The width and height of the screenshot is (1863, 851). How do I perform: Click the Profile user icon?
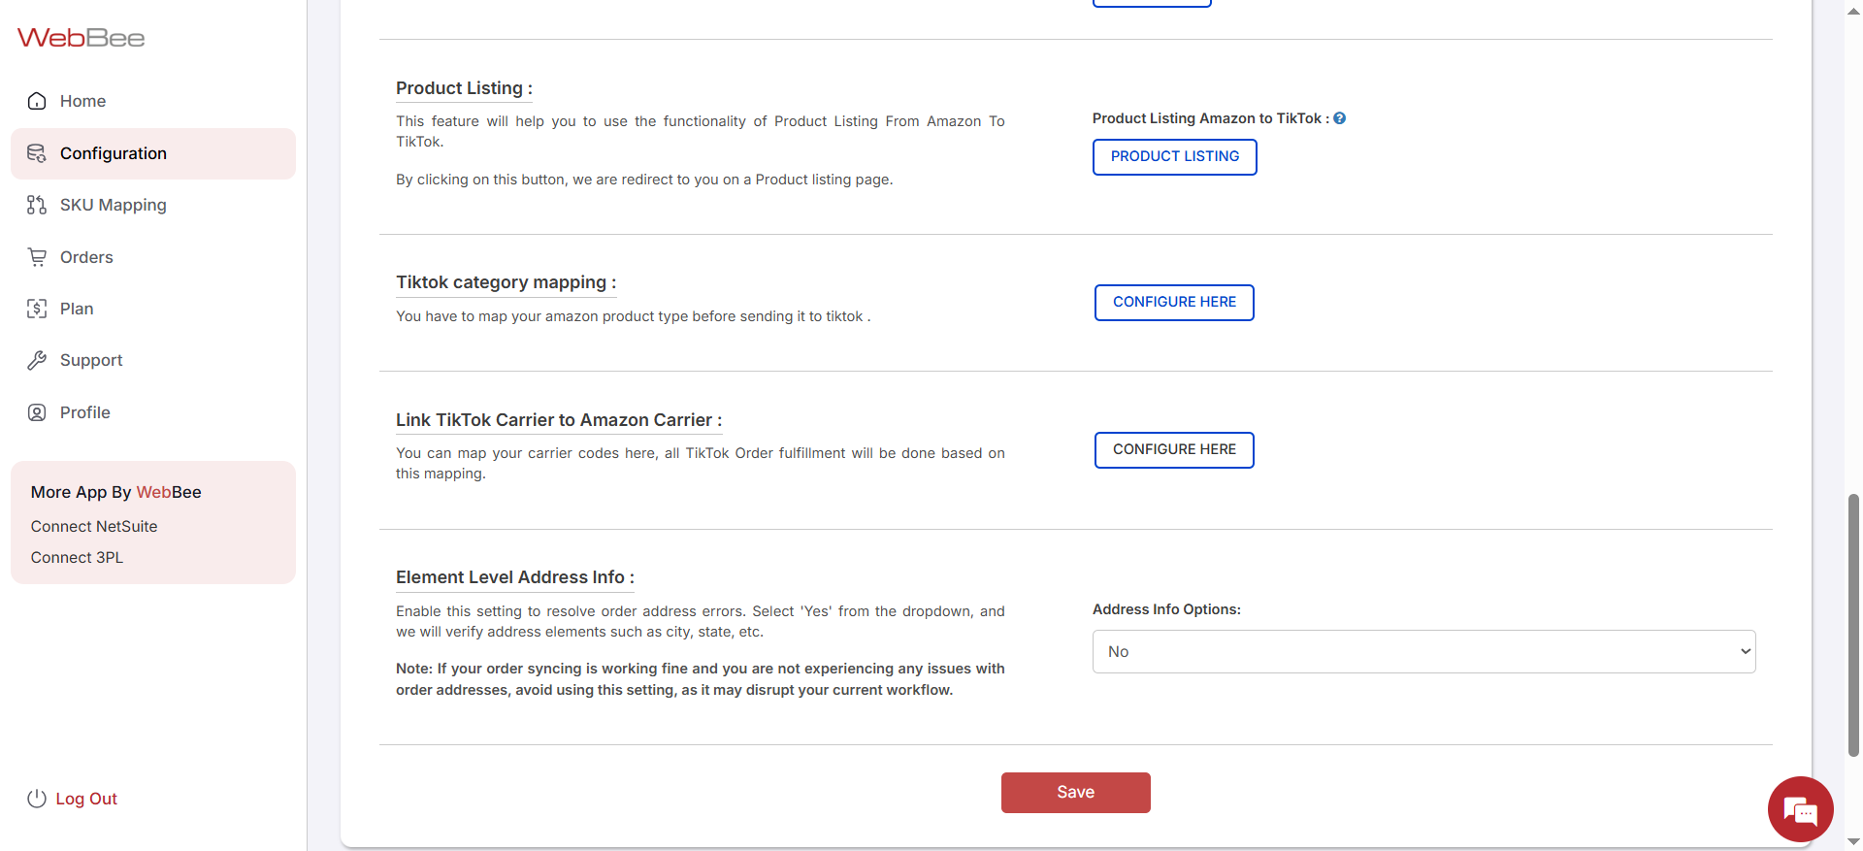[x=37, y=412]
